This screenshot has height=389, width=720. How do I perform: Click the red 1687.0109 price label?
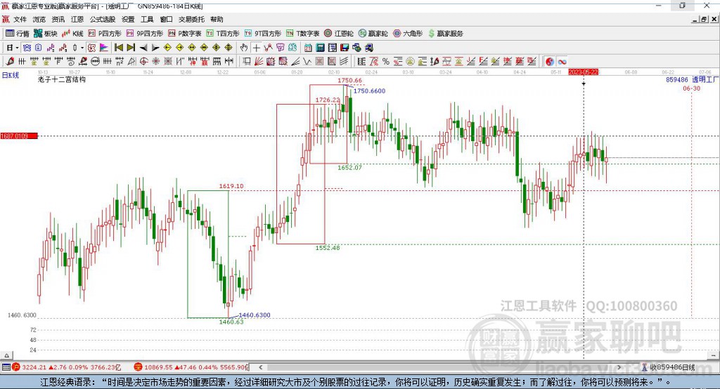point(19,136)
